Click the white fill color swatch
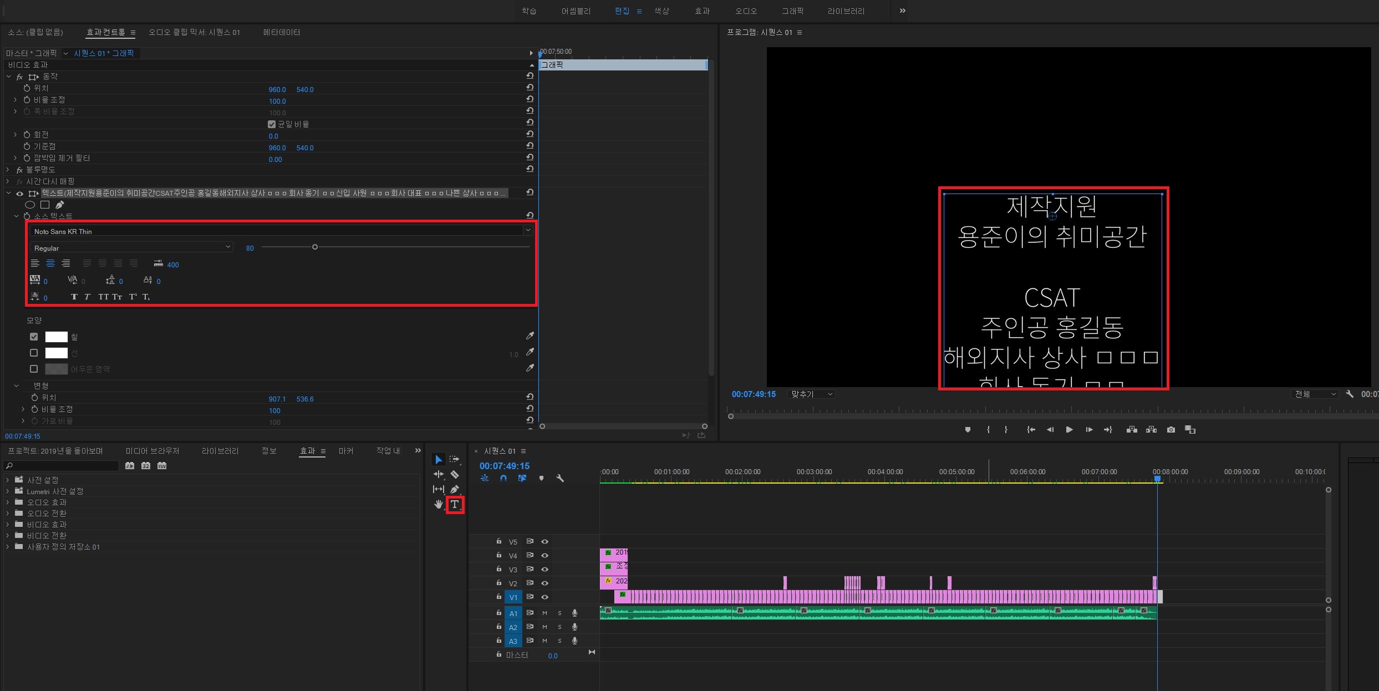The image size is (1379, 691). coord(56,337)
